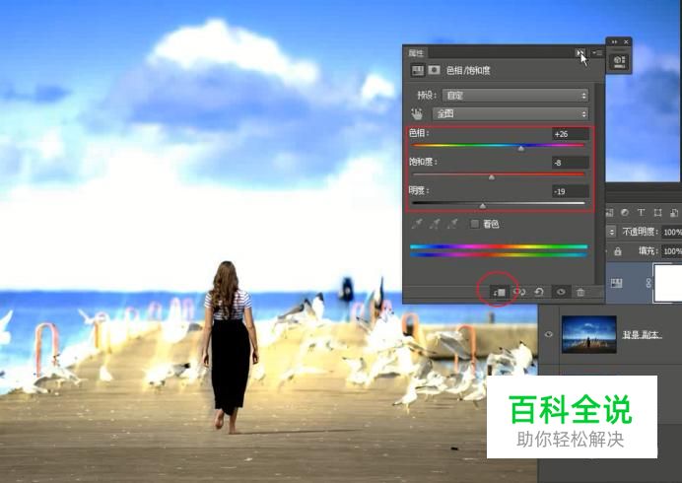
Task: Open the 全图 channel range dropdown
Action: coord(511,114)
